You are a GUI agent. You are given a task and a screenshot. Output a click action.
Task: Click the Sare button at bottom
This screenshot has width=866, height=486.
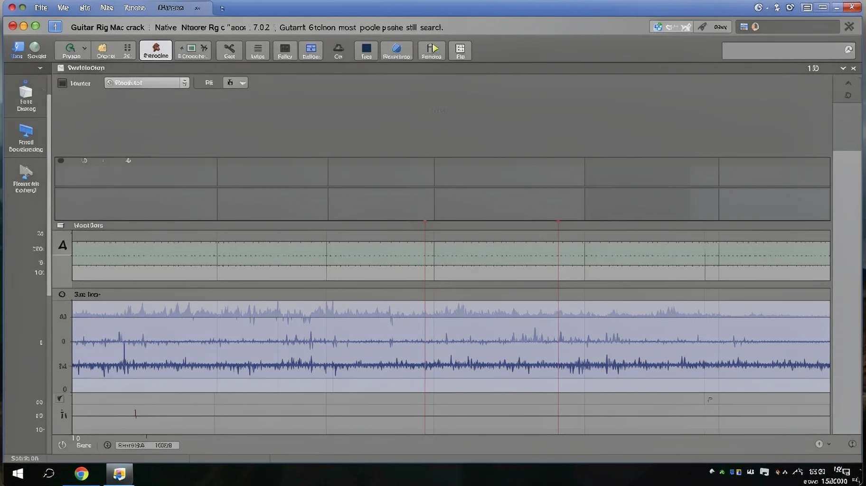point(84,445)
